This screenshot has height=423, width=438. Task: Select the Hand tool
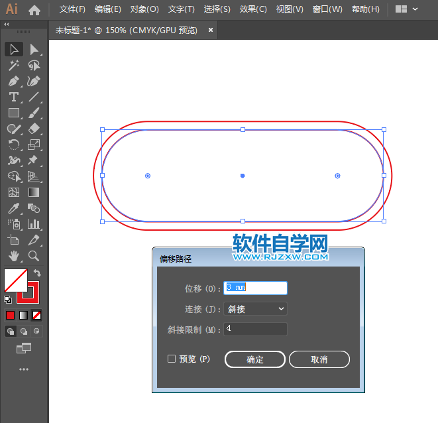tap(14, 256)
